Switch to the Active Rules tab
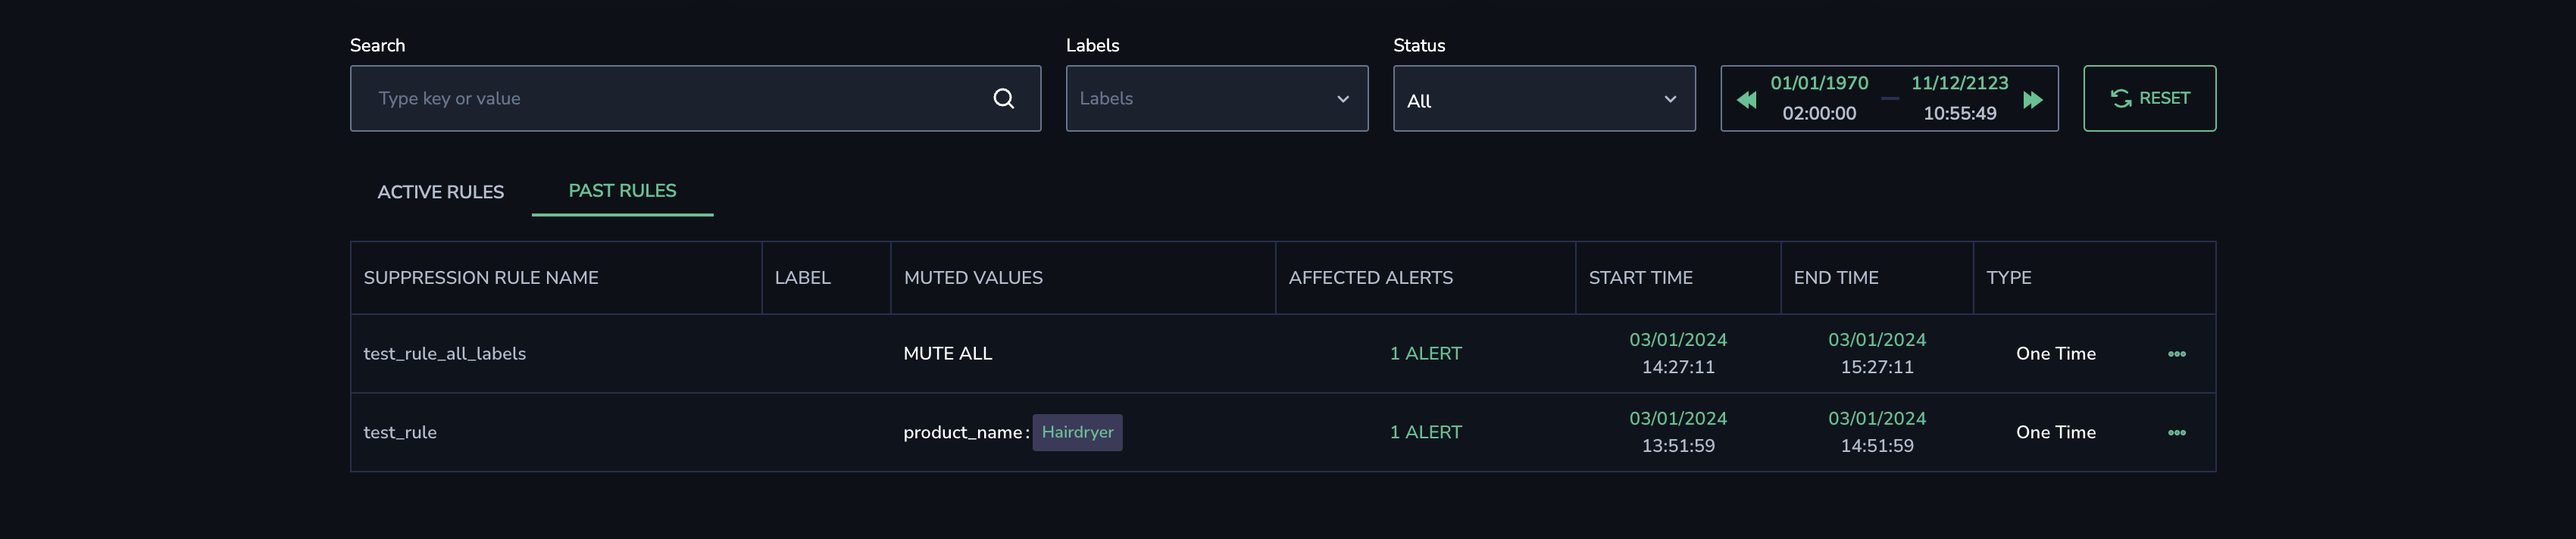 click(440, 192)
